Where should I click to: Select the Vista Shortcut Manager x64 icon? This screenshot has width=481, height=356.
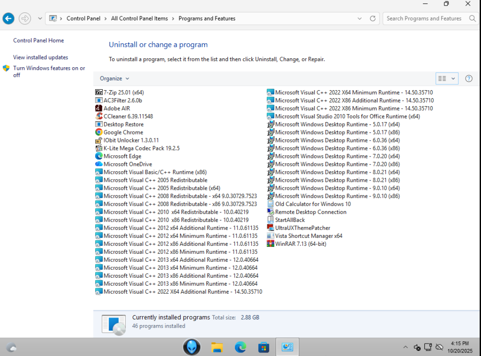[x=270, y=236]
